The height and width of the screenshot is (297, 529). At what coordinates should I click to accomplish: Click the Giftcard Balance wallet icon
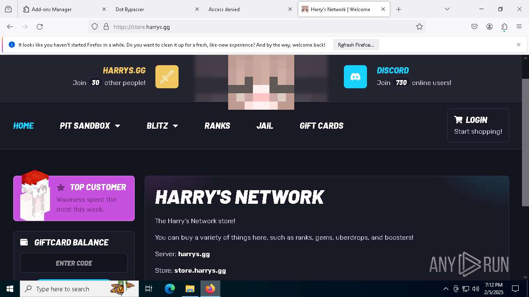24,242
